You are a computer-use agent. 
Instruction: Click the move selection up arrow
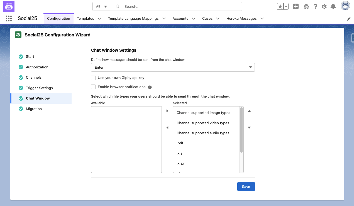point(249,111)
